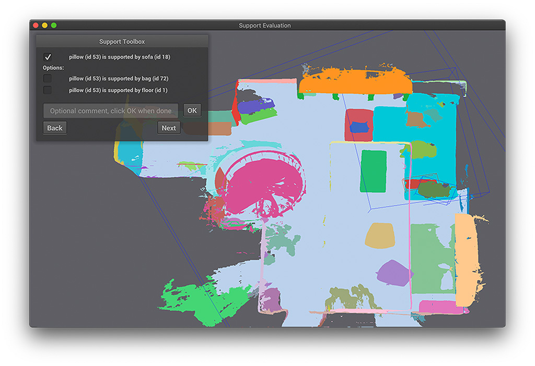Viewport: 535px width, 366px height.
Task: Go back using the Back button
Action: click(54, 127)
